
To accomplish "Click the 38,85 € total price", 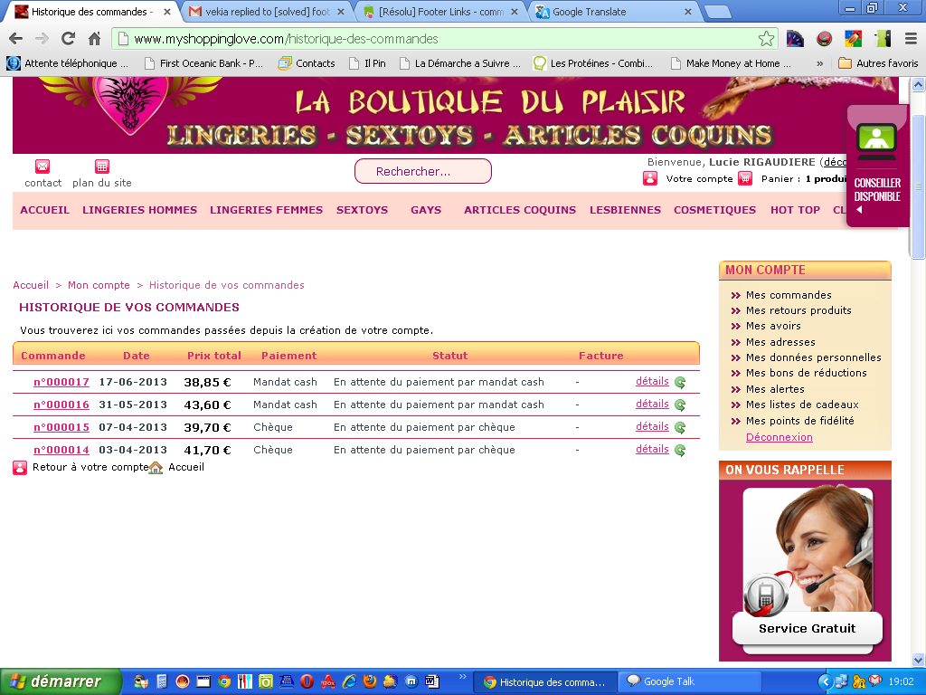I will (207, 383).
